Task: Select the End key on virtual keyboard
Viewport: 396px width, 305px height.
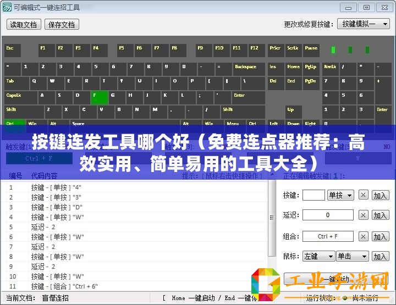Action: [294, 84]
